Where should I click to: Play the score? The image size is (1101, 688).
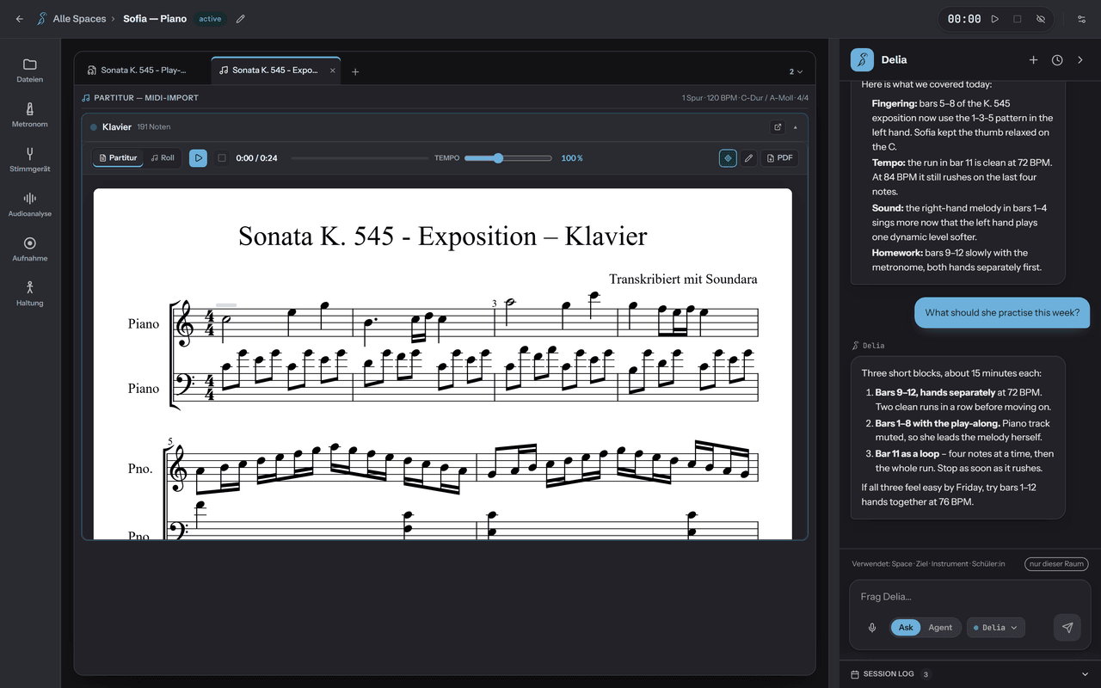198,158
